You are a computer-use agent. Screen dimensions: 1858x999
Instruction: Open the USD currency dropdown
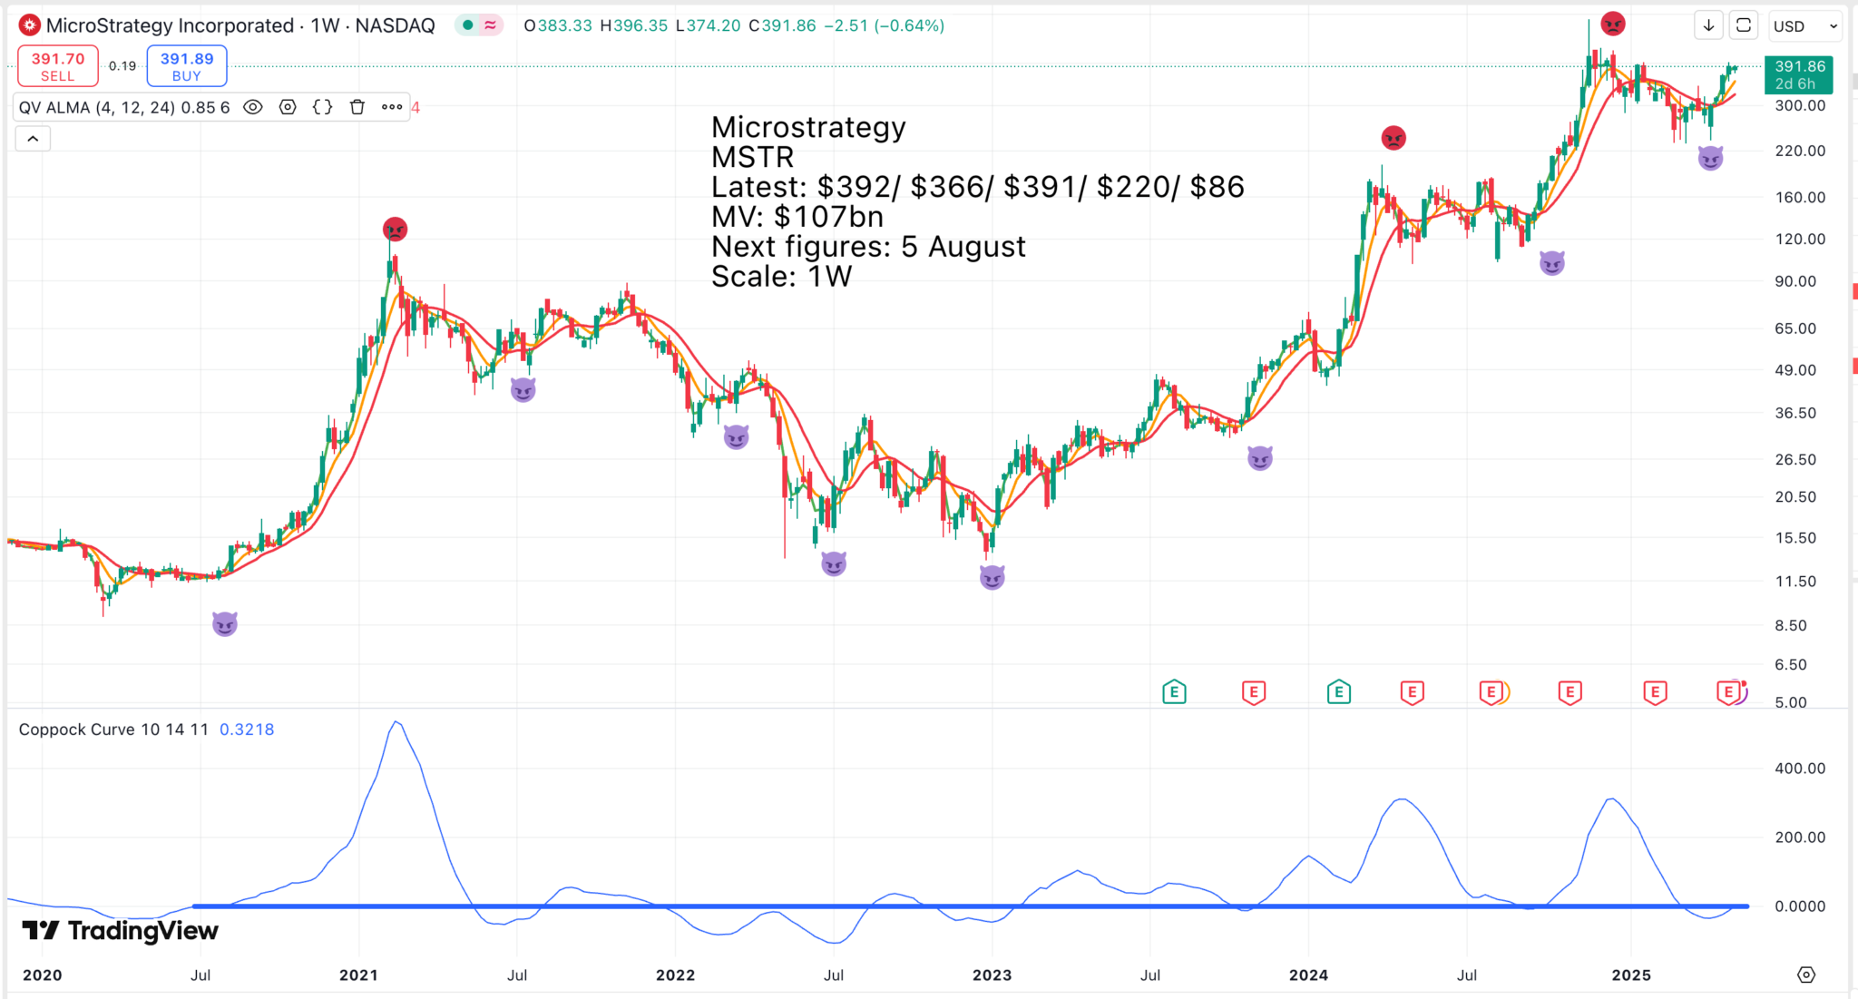tap(1805, 26)
